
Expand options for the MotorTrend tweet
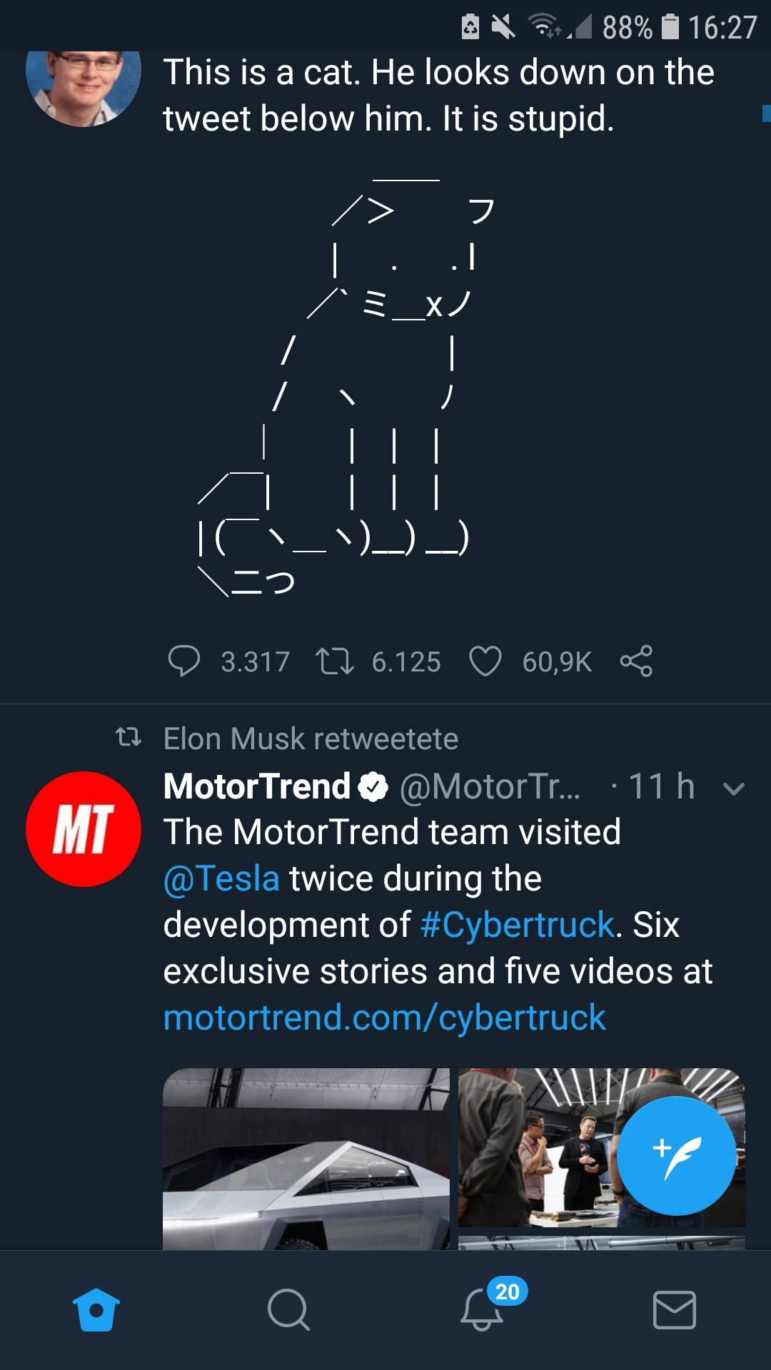(x=732, y=788)
